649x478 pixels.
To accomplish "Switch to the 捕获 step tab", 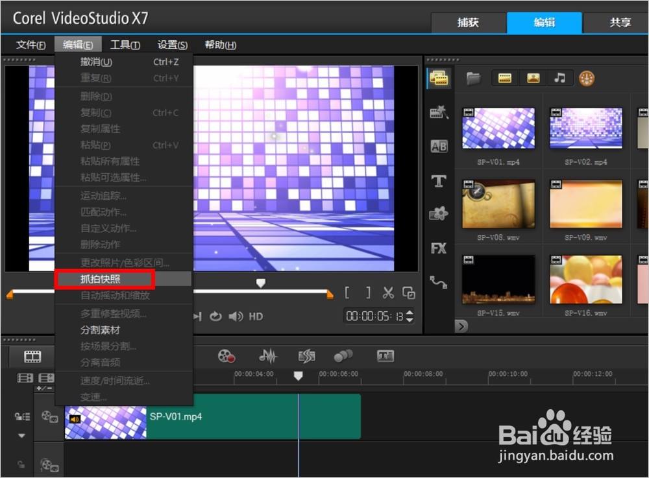I will 468,22.
